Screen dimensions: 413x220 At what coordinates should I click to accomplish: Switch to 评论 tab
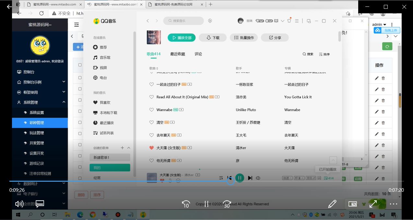(x=198, y=54)
